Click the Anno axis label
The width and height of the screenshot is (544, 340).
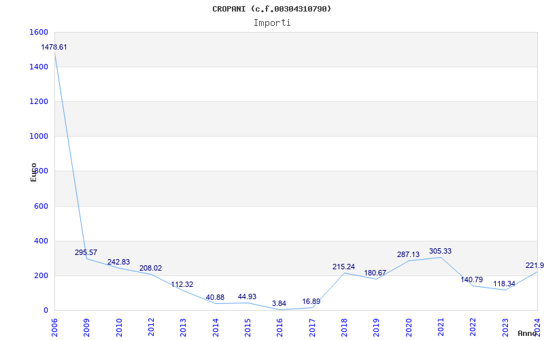click(527, 333)
